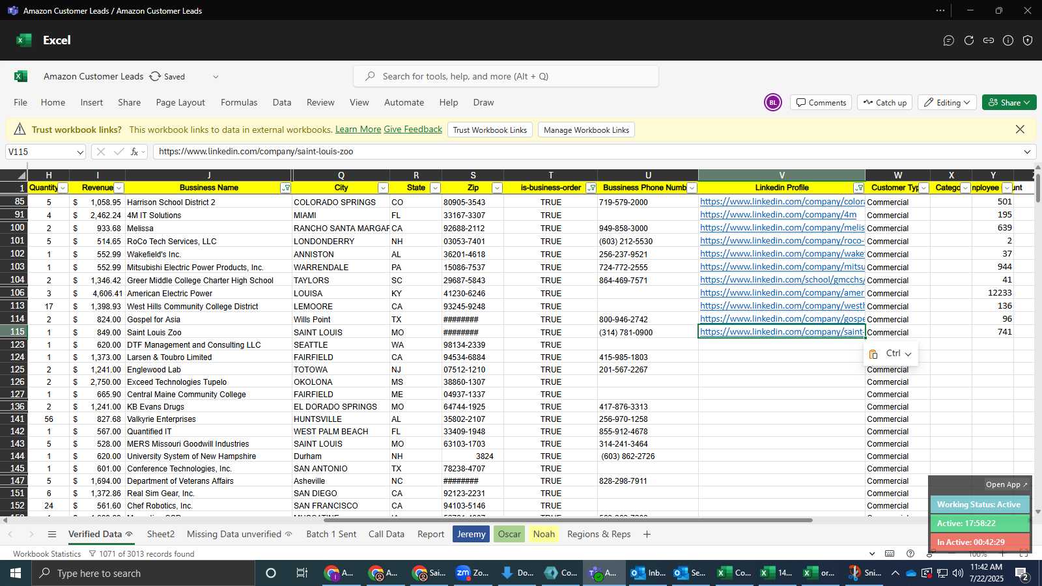The image size is (1042, 586).
Task: Open the is-business-order filter button
Action: point(591,188)
